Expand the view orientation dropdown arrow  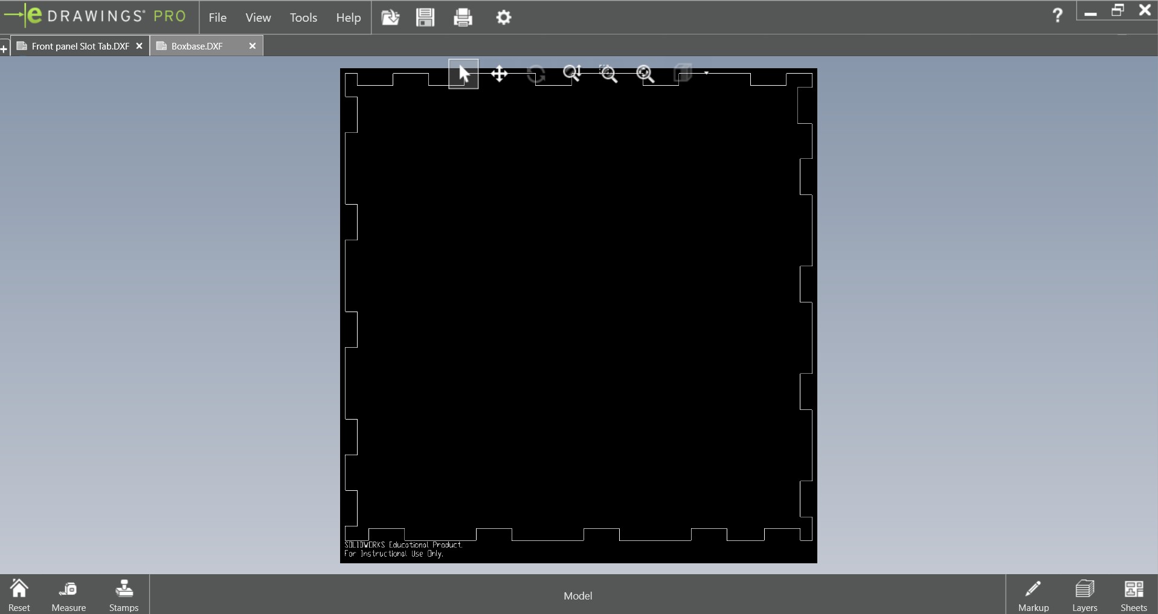pos(706,73)
